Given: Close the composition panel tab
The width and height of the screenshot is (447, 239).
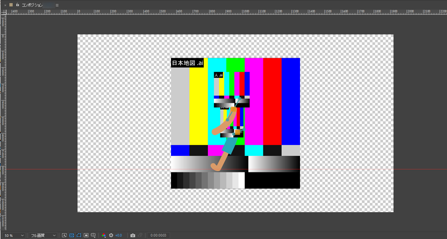Looking at the screenshot, I should click(x=5, y=5).
